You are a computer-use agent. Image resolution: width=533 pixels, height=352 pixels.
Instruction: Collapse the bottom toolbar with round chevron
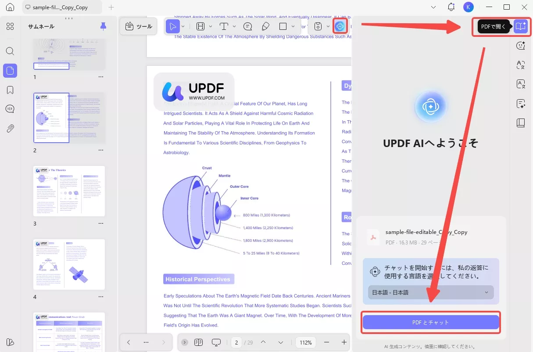(x=185, y=342)
